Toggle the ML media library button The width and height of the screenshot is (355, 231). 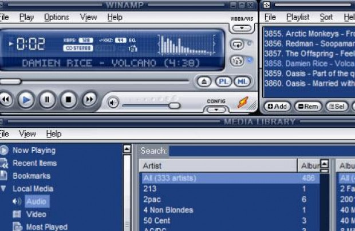242,81
